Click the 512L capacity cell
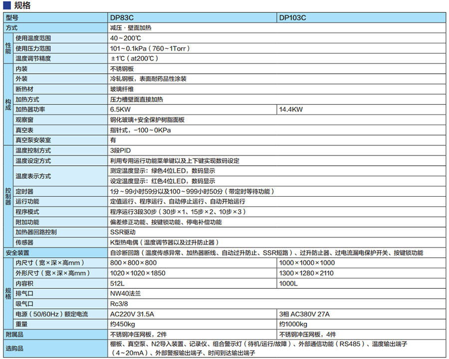 (192, 283)
